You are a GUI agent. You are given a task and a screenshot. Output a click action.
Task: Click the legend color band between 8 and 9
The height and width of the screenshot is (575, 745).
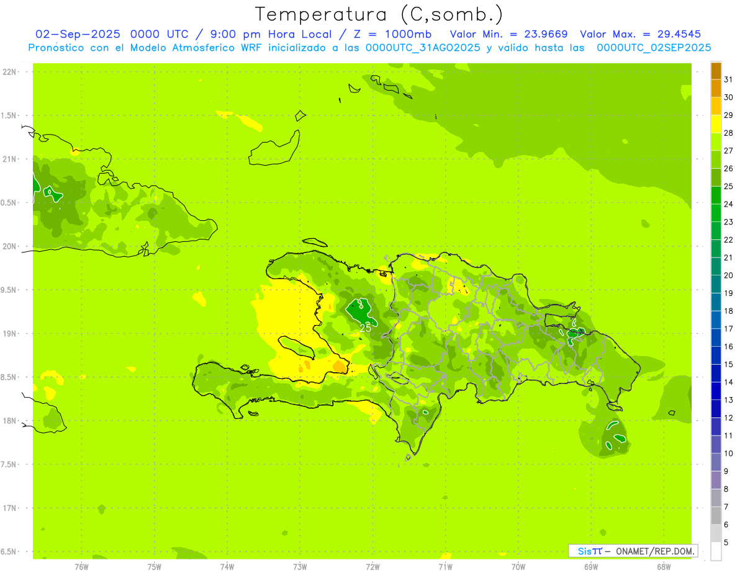point(716,480)
